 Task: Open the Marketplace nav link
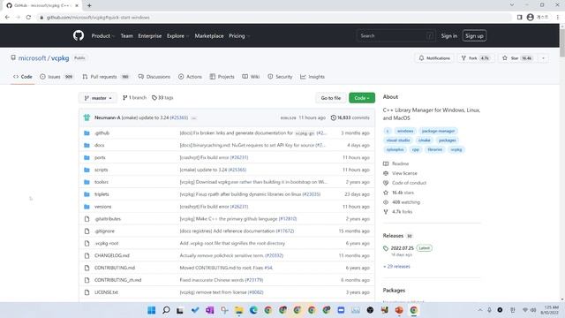point(209,35)
